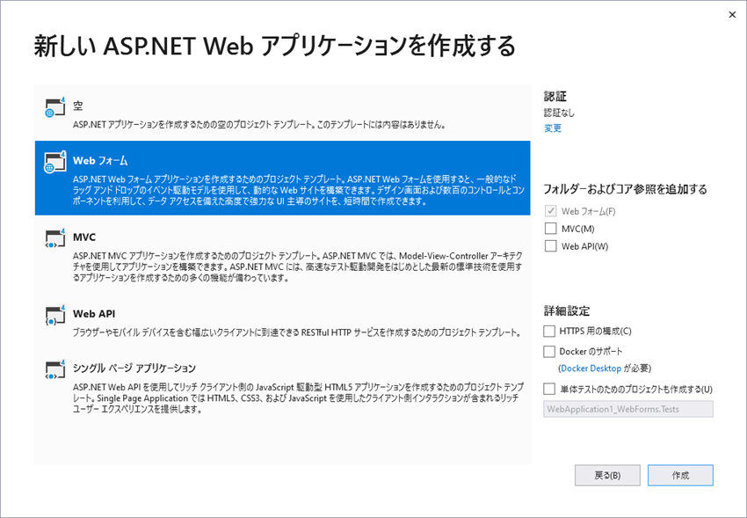The image size is (747, 518).
Task: Check HTTPS 用の構成(C)
Action: point(549,331)
